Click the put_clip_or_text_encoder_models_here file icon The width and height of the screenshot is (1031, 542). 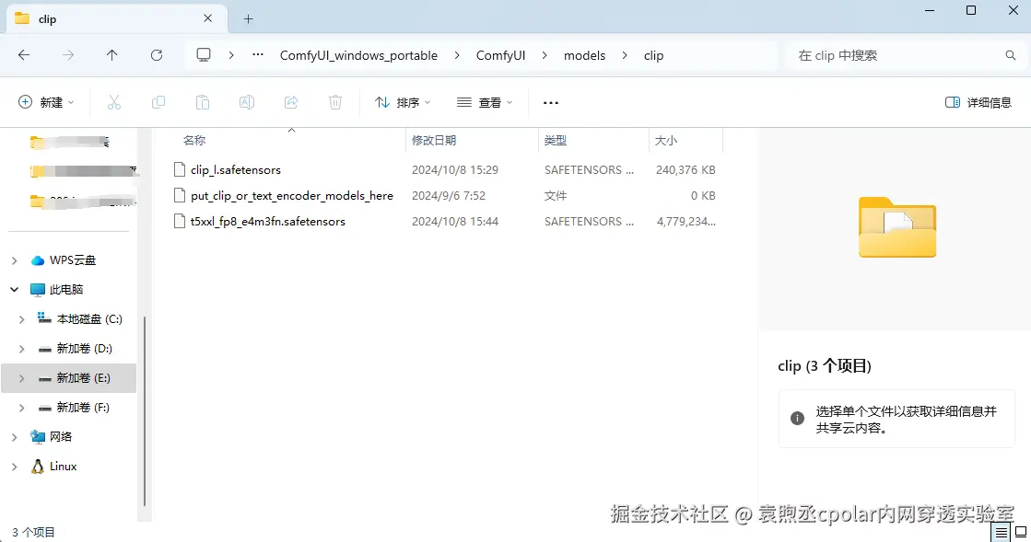point(180,196)
